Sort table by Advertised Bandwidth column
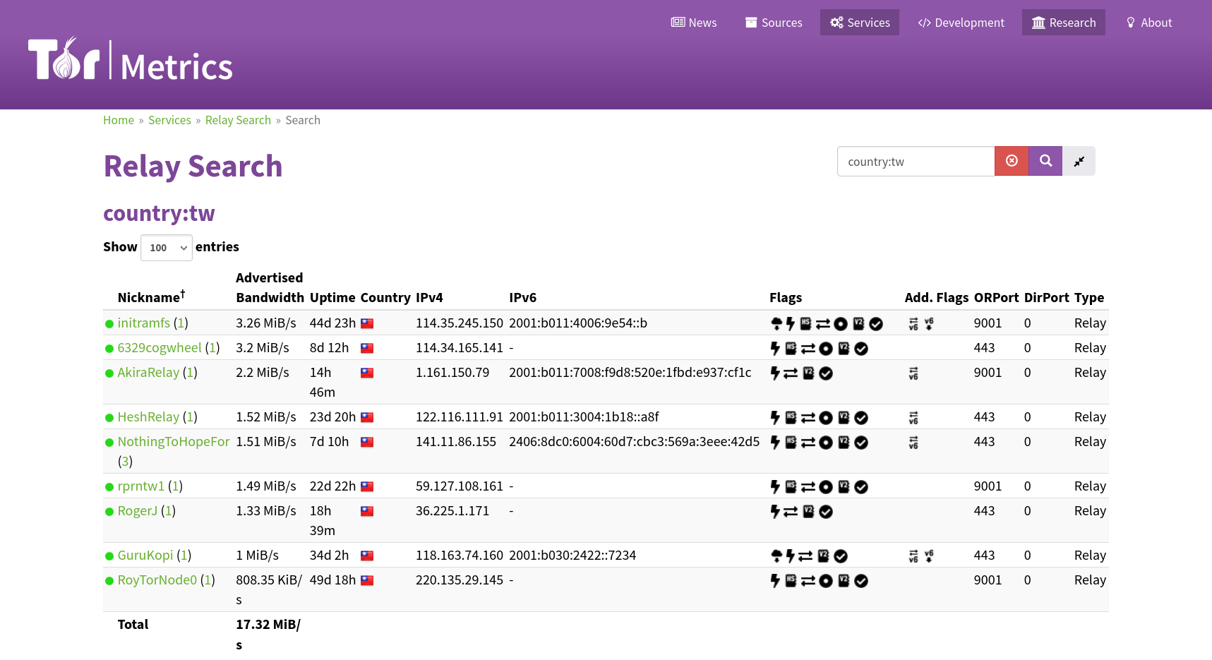Screen dimensions: 1212x660 pyautogui.click(x=270, y=287)
